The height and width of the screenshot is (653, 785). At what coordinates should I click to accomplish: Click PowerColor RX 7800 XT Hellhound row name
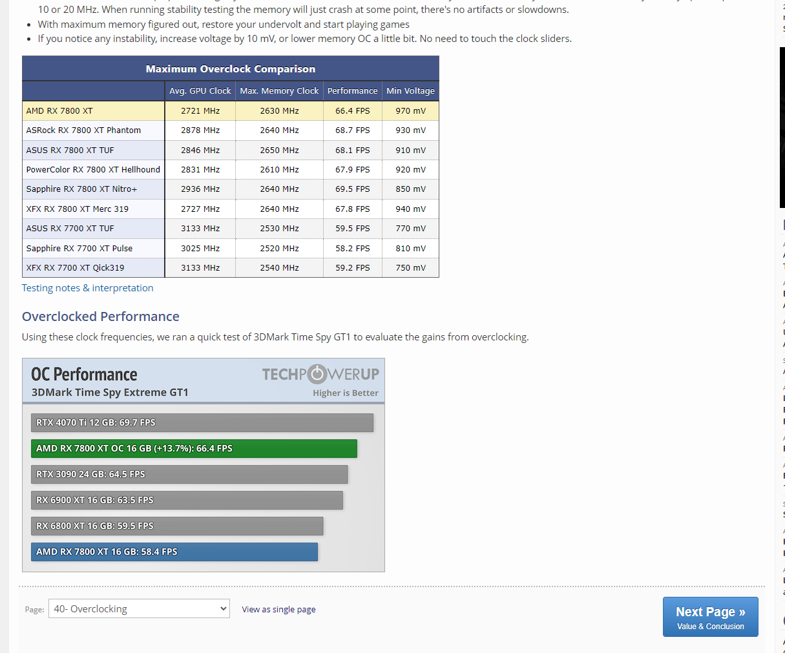(x=93, y=170)
